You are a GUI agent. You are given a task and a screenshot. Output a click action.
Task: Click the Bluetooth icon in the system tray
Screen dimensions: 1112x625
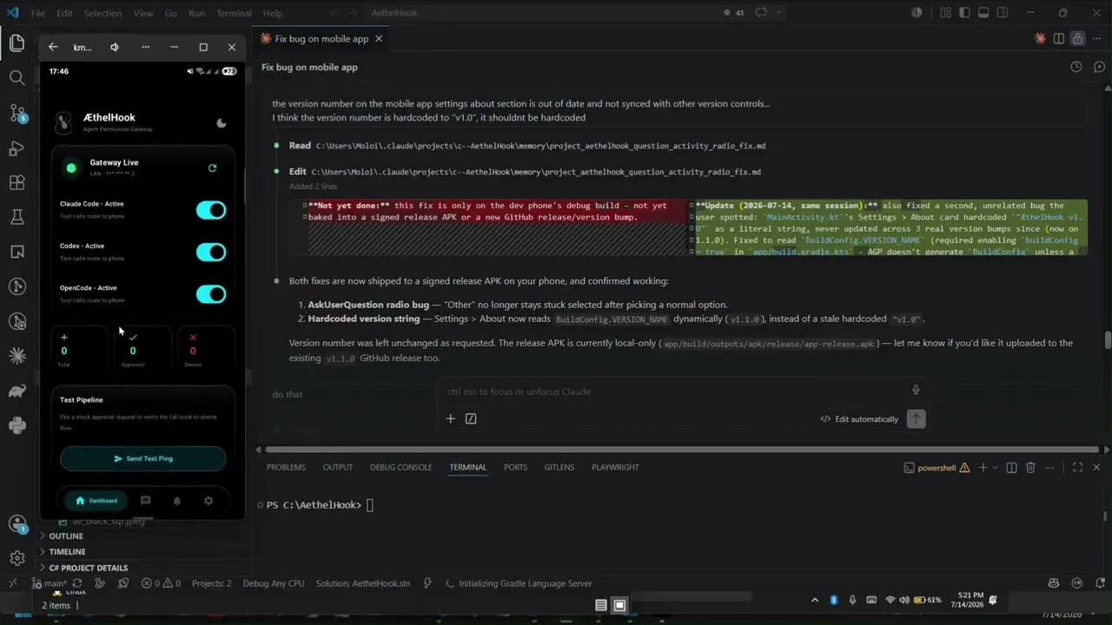[833, 600]
